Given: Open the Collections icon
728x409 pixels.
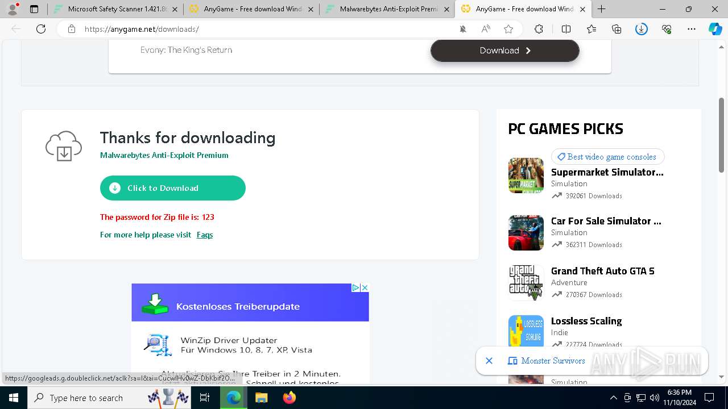Looking at the screenshot, I should [617, 29].
